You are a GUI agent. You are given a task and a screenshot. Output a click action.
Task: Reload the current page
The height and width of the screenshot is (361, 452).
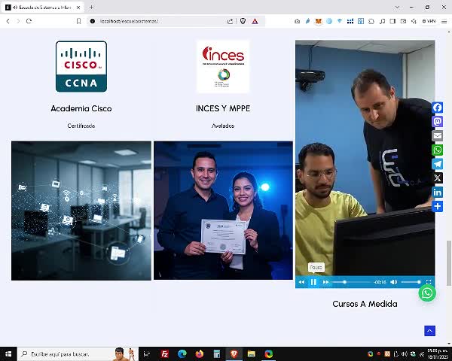click(x=29, y=21)
